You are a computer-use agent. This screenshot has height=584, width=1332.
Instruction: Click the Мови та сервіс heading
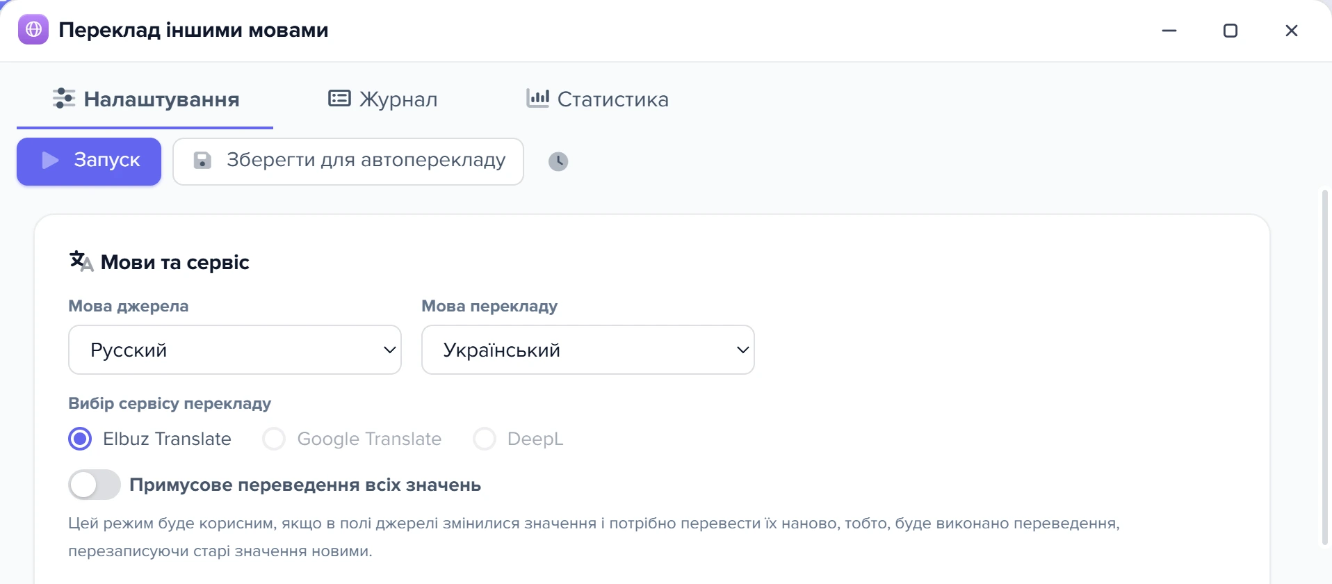[x=175, y=262]
